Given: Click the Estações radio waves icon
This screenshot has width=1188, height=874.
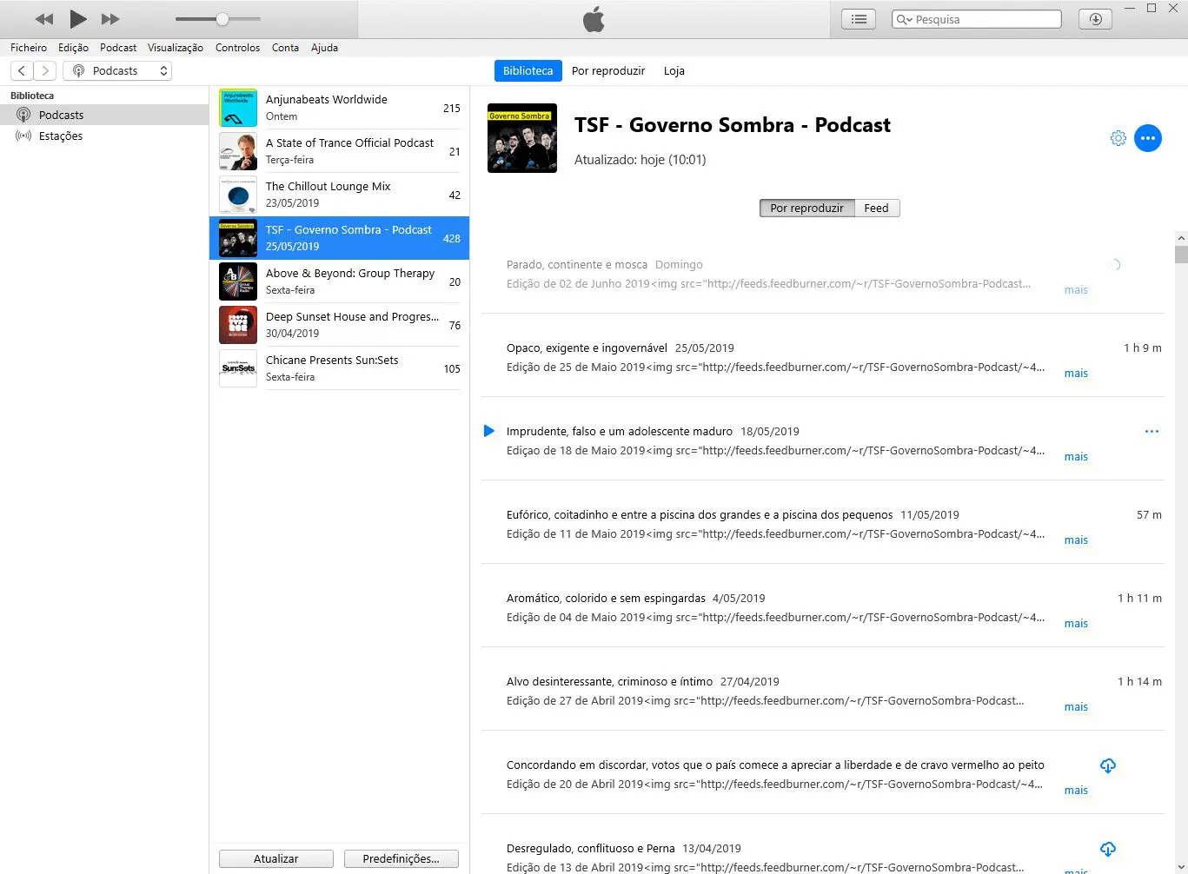Looking at the screenshot, I should 23,136.
